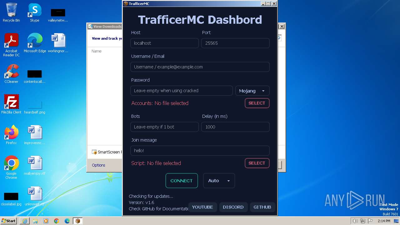Viewport: 400px width, 225px height.
Task: Launch CCleaner desktop shortcut
Action: pos(11,74)
